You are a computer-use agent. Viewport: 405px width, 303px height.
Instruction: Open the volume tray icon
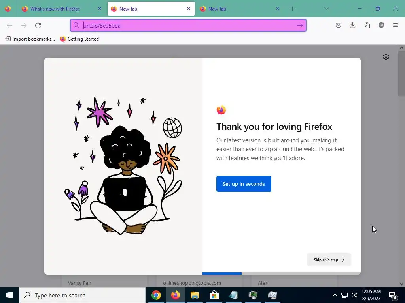click(354, 295)
